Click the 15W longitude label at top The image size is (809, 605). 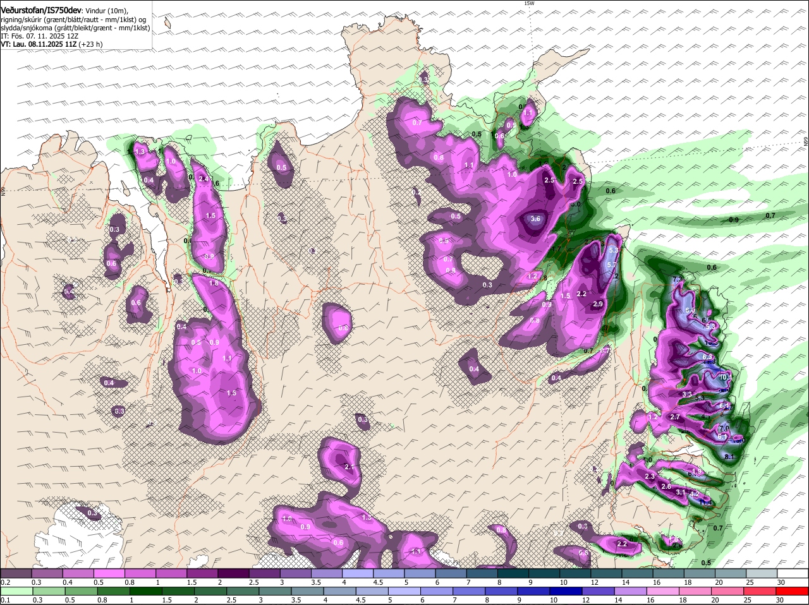(x=529, y=3)
